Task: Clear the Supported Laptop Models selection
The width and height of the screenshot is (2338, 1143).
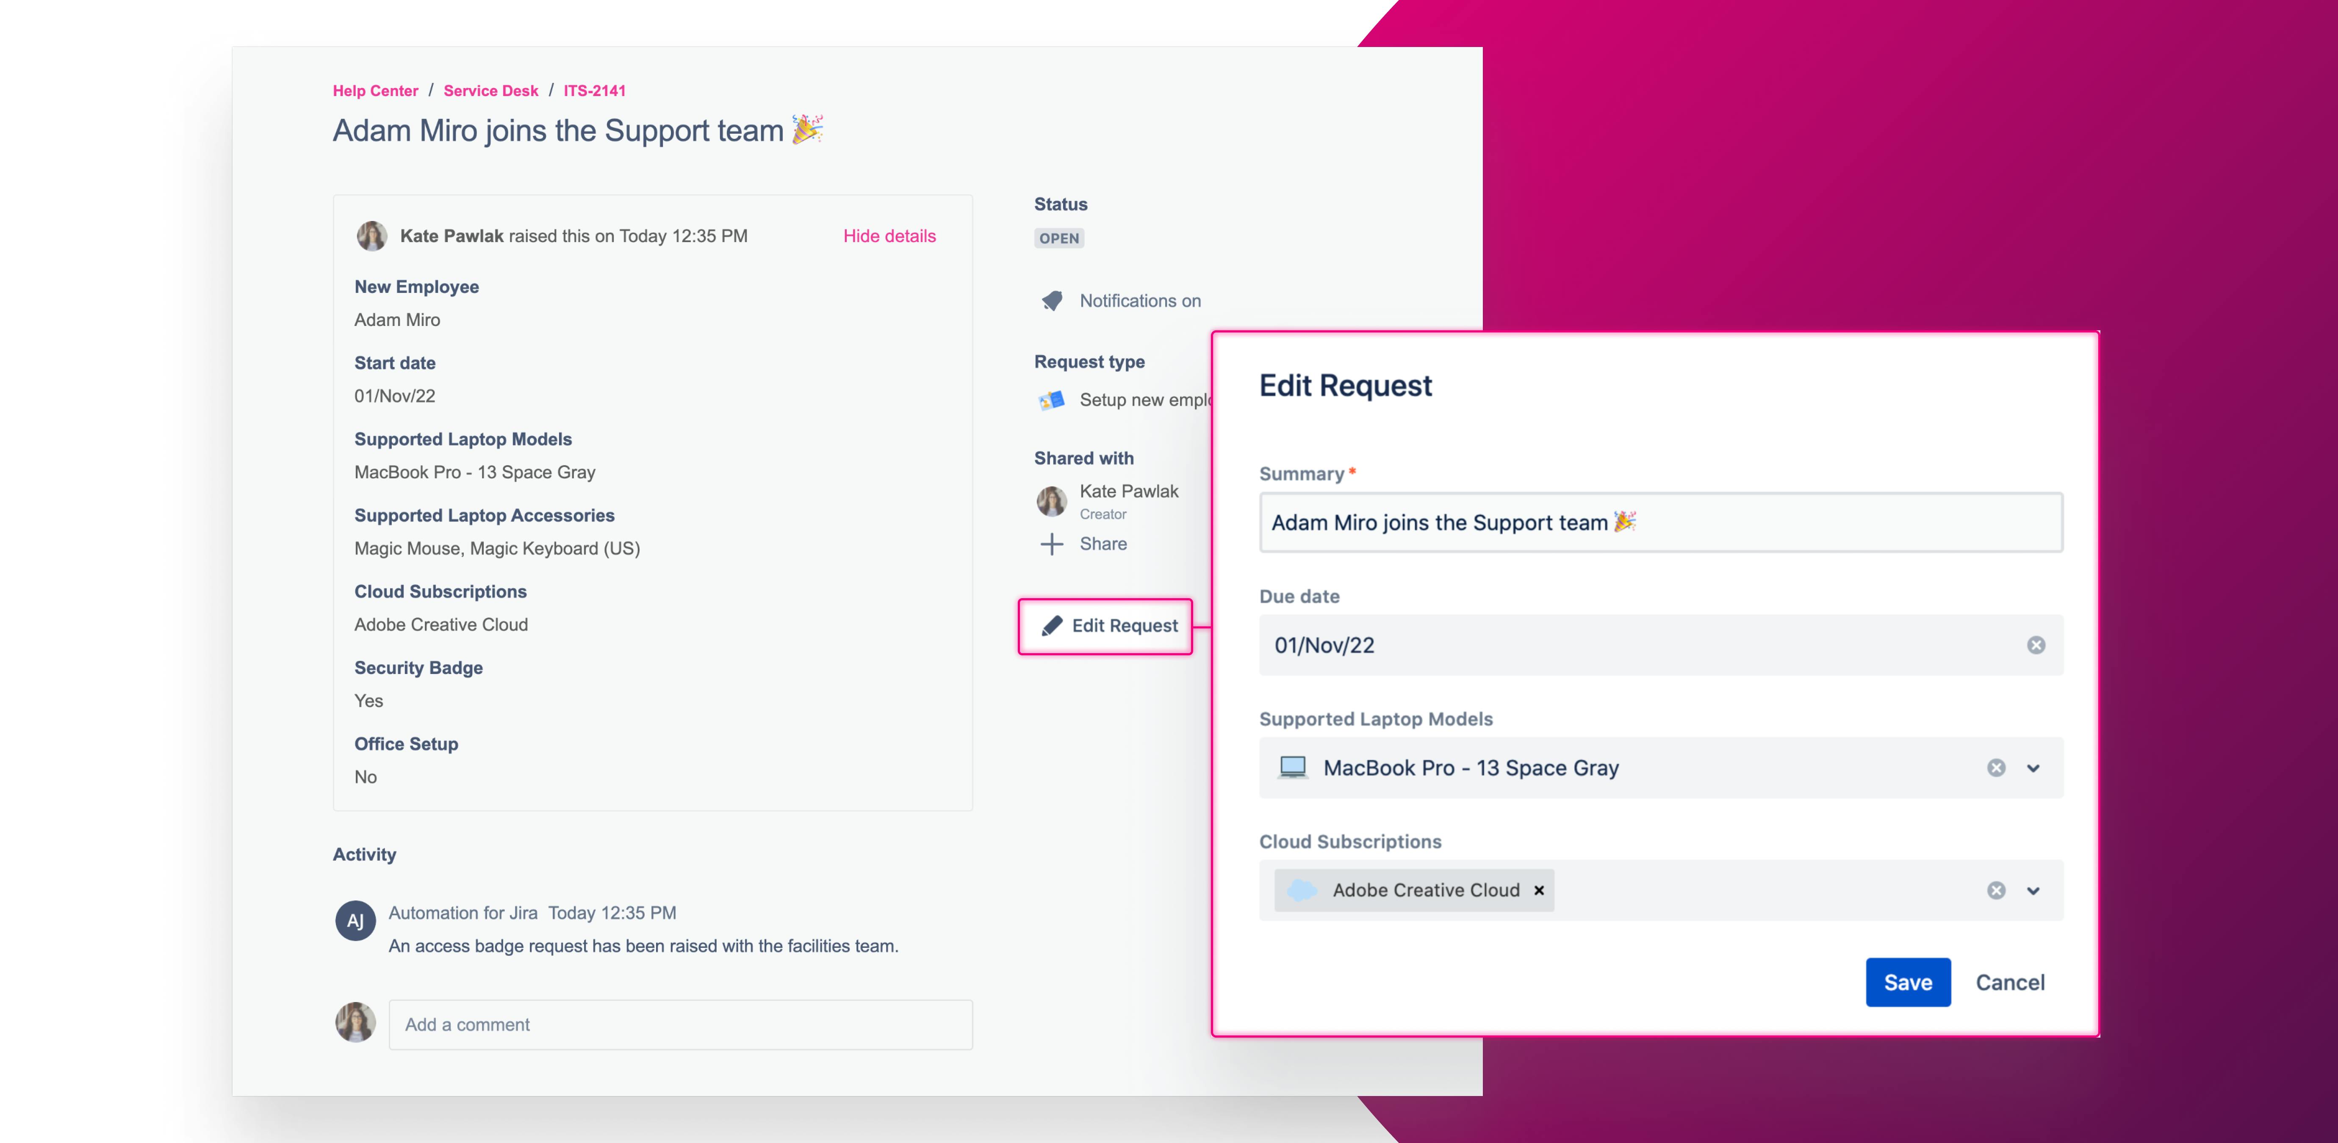Action: [x=1996, y=768]
